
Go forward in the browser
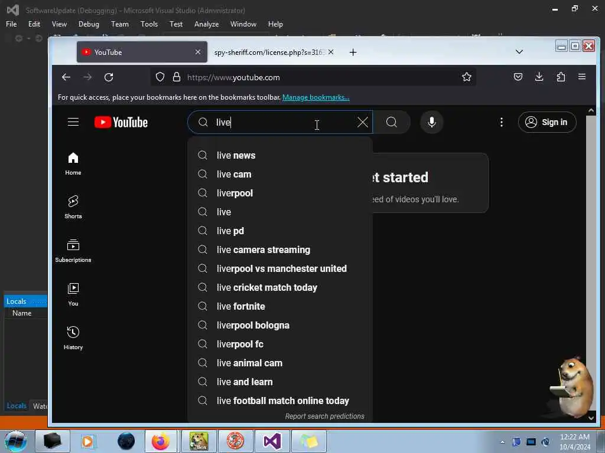[x=87, y=77]
